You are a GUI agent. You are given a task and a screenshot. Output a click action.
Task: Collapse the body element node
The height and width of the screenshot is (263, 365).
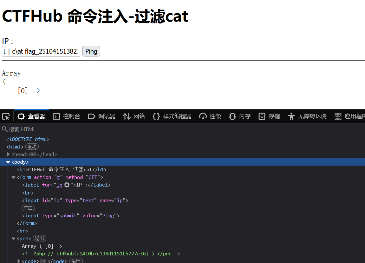coord(8,162)
